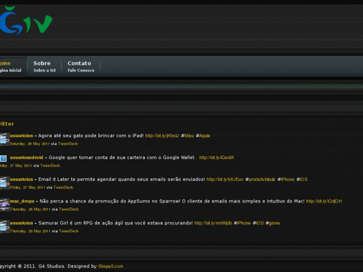
Task: Click usuarioandroid avatar placeholder icon
Action: click(x=3, y=159)
